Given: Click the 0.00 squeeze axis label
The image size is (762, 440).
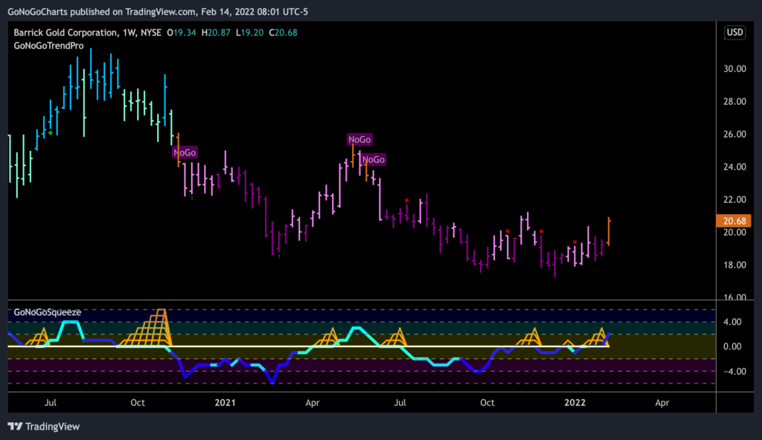Looking at the screenshot, I should (732, 347).
